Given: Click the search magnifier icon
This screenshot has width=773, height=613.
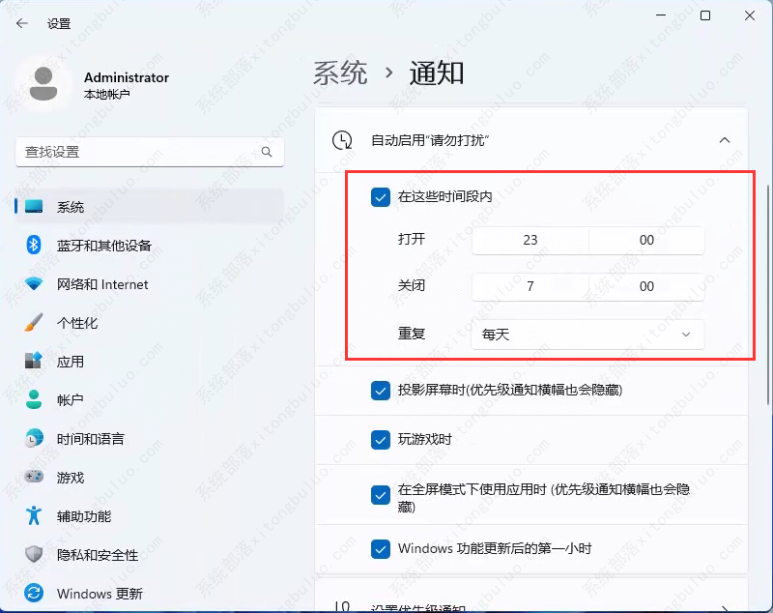Looking at the screenshot, I should (x=267, y=152).
